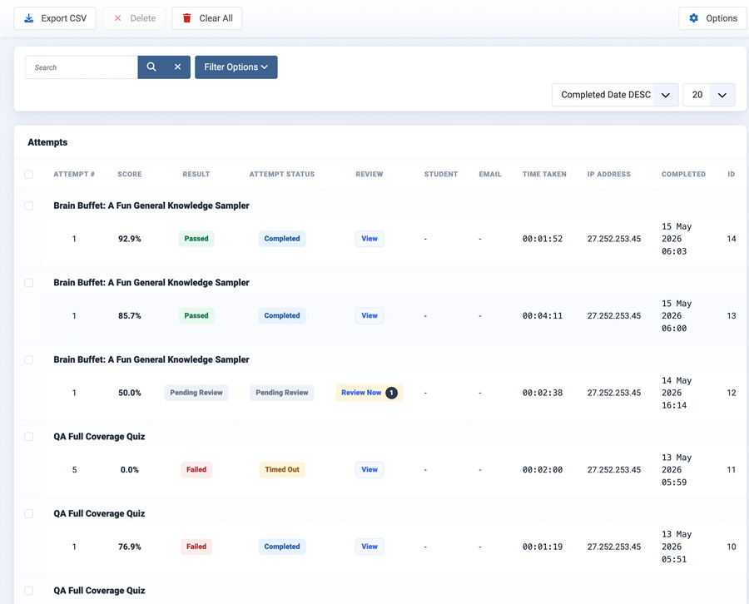Click the magnifier search icon

151,67
